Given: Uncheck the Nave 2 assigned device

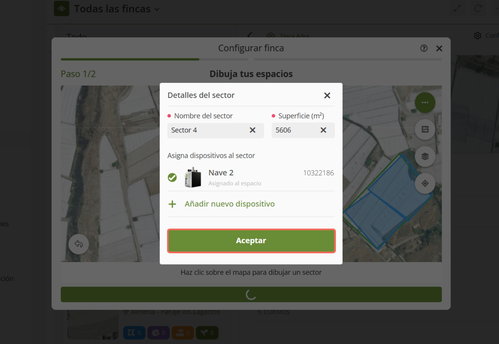Looking at the screenshot, I should tap(172, 177).
